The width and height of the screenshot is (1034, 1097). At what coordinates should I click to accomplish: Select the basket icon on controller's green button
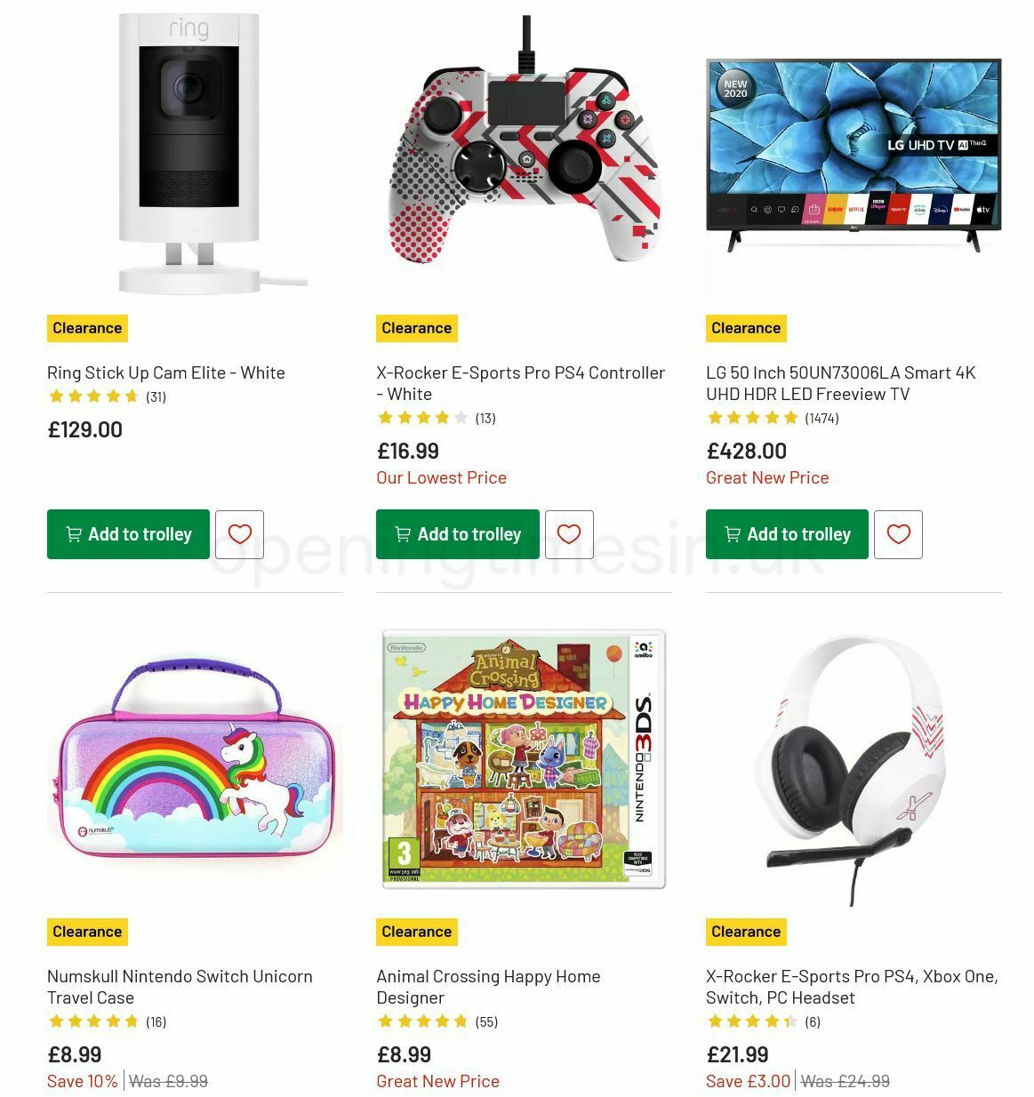click(x=402, y=534)
